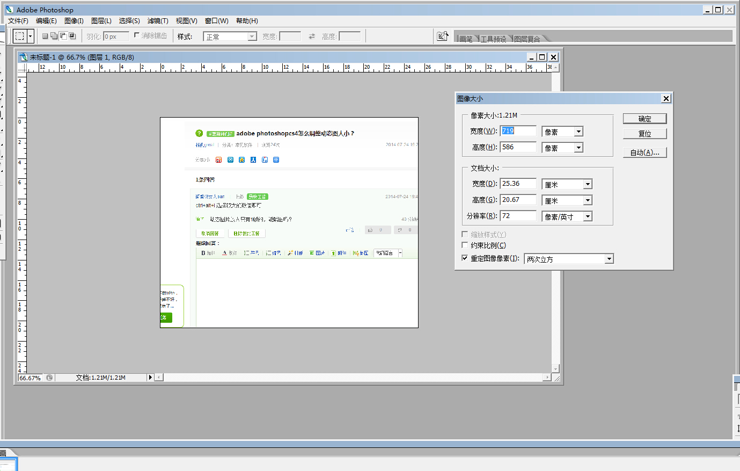The height and width of the screenshot is (471, 740).
Task: Open the 编辑(E) menu
Action: point(46,21)
